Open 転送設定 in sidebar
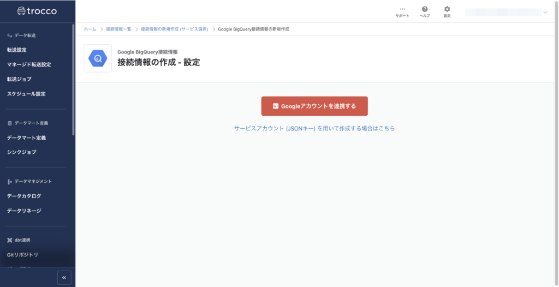Viewport: 559px width, 287px height. click(17, 50)
